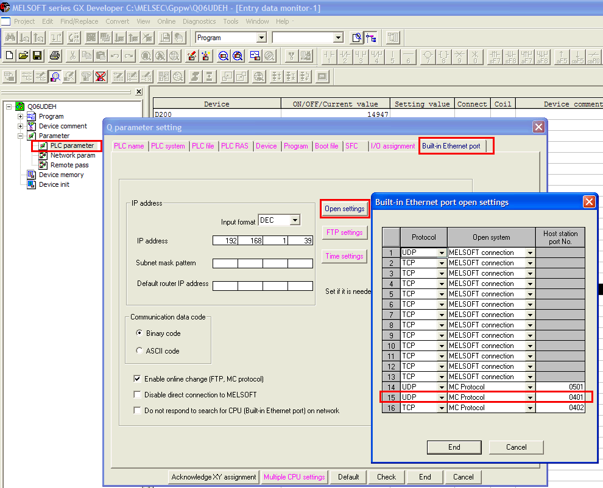The image size is (603, 488).
Task: Click the Save project floppy icon
Action: [x=37, y=56]
